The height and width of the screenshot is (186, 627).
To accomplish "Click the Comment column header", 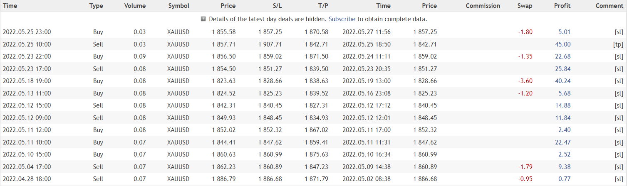I will coord(609,6).
